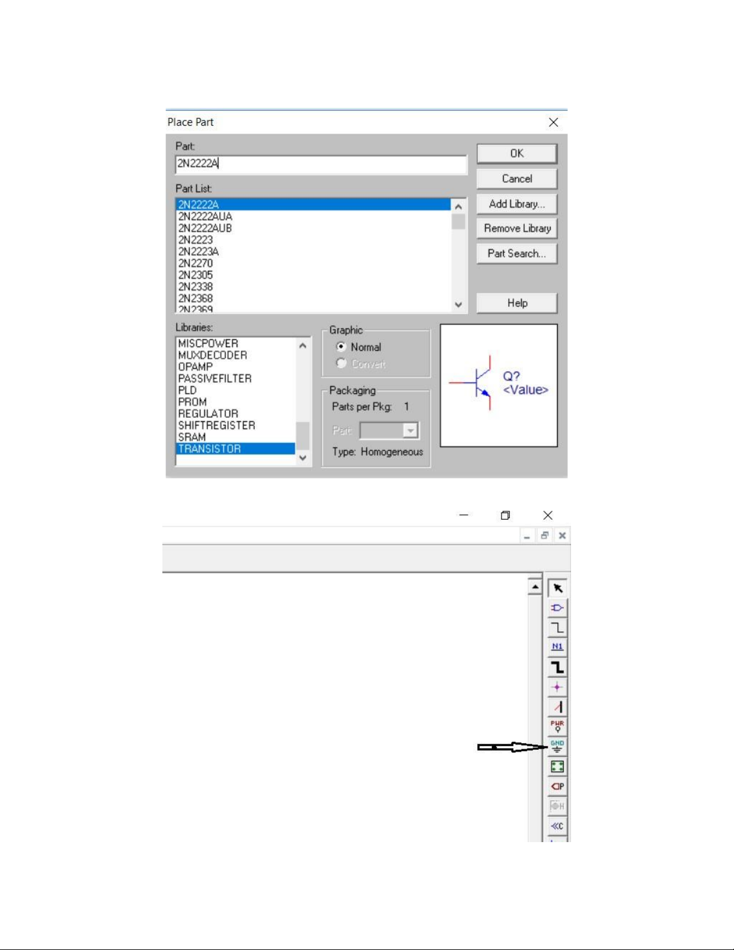The image size is (734, 950).
Task: Click the Place Part gate icon
Action: pyautogui.click(x=557, y=608)
